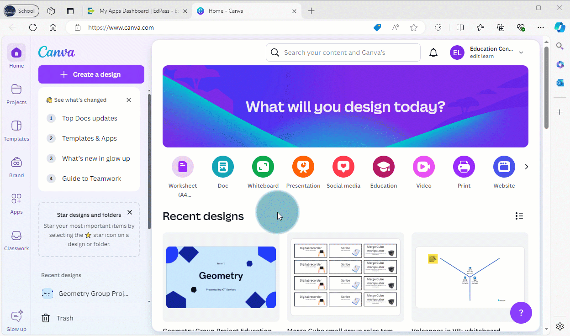Screen dimensions: 570x336
Task: Open the Templates sidebar icon
Action: pos(16,126)
